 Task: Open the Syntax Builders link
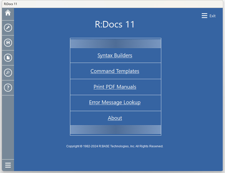coord(115,55)
